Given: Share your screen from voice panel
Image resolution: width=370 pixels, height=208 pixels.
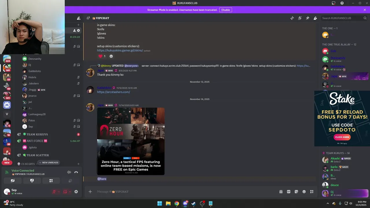Looking at the screenshot, I should point(32,181).
